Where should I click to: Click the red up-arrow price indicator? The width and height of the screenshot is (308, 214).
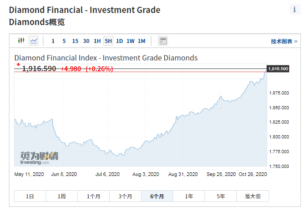(x=18, y=64)
